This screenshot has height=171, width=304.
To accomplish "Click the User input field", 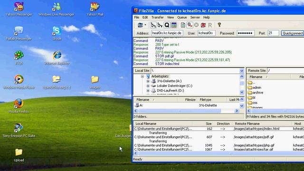I will tap(206, 33).
